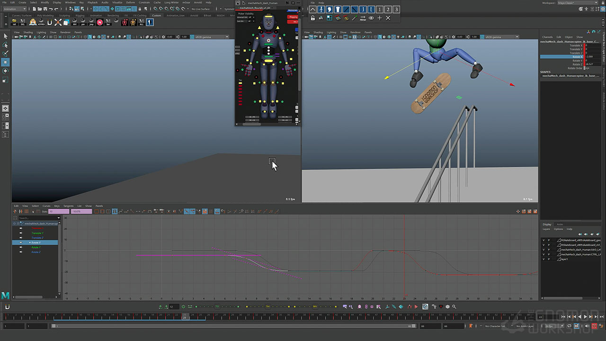The image size is (606, 341).
Task: Open the sRGB gamma dropdown in right viewport
Action: pyautogui.click(x=499, y=37)
